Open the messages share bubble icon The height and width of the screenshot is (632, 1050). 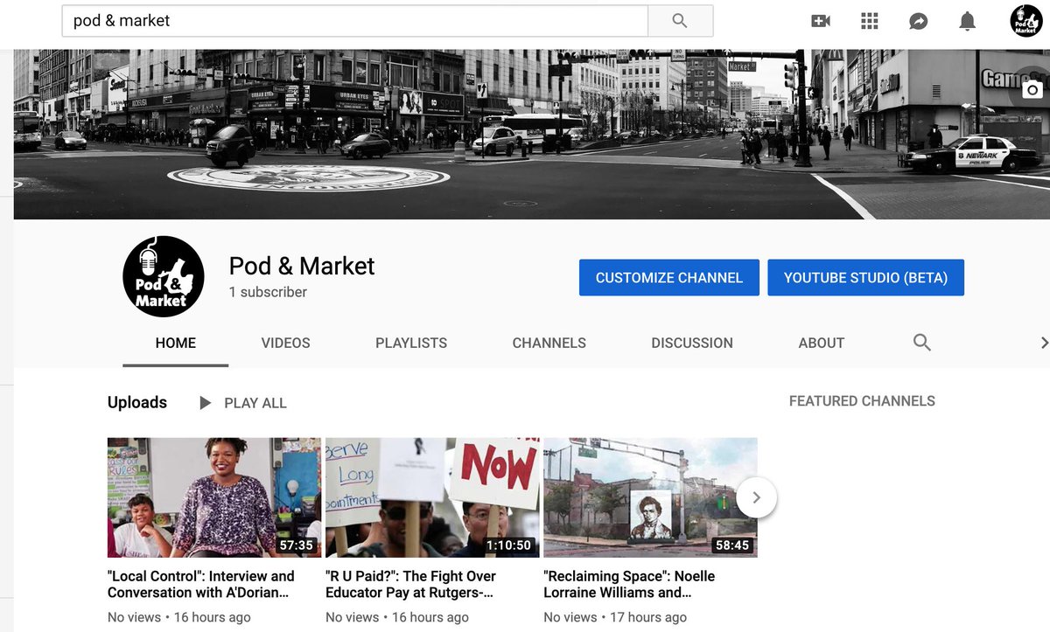click(x=918, y=21)
